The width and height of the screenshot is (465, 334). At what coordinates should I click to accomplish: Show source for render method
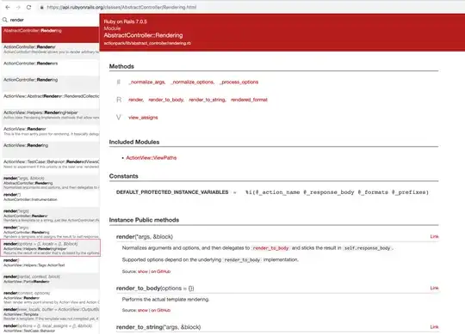143,271
